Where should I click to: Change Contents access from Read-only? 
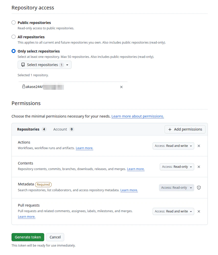pos(177,167)
